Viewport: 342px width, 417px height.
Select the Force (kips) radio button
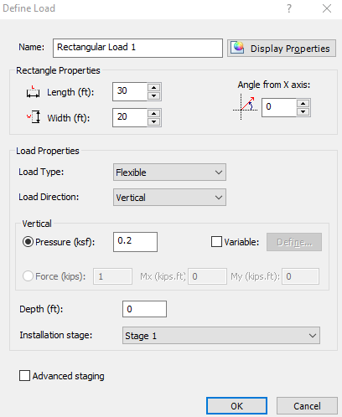pyautogui.click(x=28, y=276)
